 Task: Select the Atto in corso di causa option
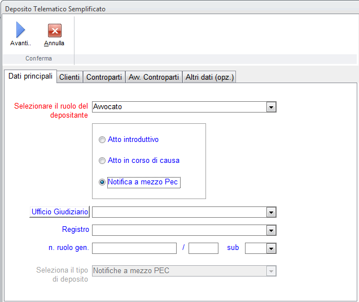tap(102, 161)
